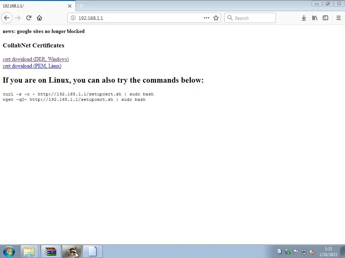The image size is (345, 258).
Task: Open the Windows Start menu
Action: 9,251
